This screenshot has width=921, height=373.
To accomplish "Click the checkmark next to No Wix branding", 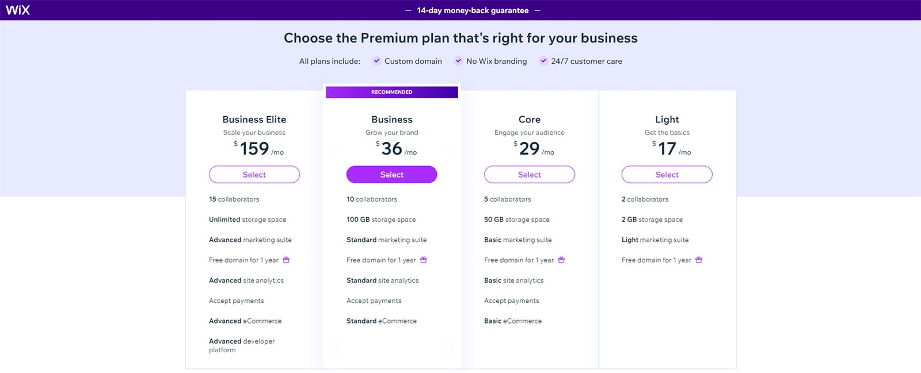I will coord(458,61).
